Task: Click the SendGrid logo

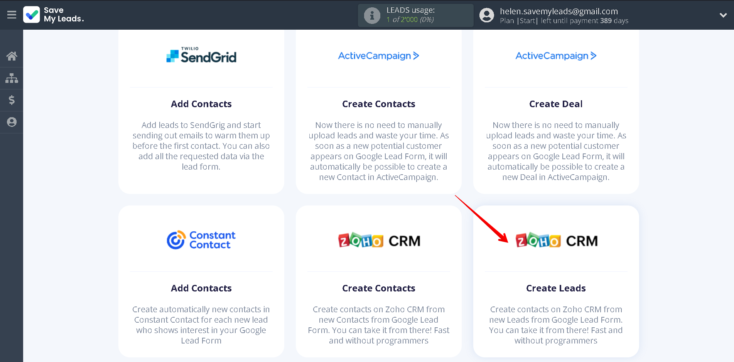Action: (201, 56)
